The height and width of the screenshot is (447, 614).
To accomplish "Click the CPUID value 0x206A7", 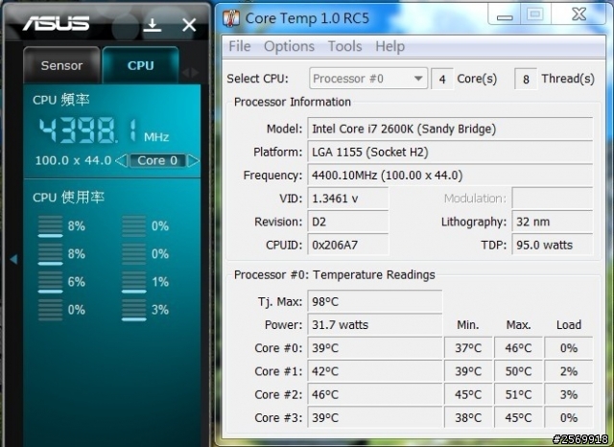I will pyautogui.click(x=348, y=245).
